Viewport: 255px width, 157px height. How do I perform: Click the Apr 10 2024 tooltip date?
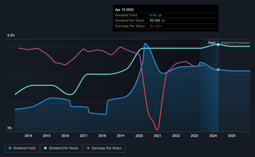point(125,10)
